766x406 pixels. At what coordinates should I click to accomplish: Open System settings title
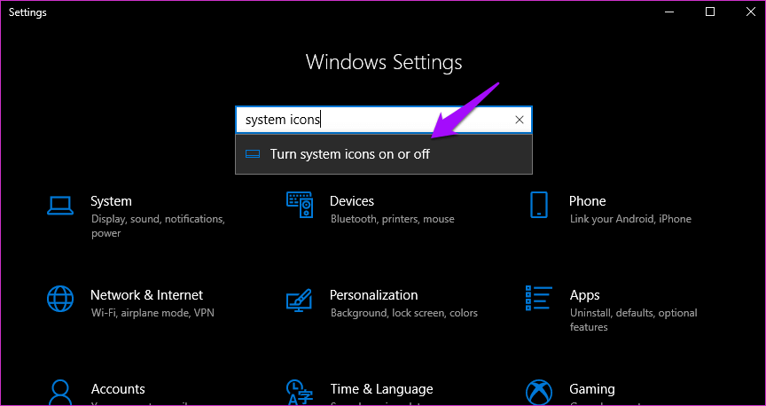point(112,201)
